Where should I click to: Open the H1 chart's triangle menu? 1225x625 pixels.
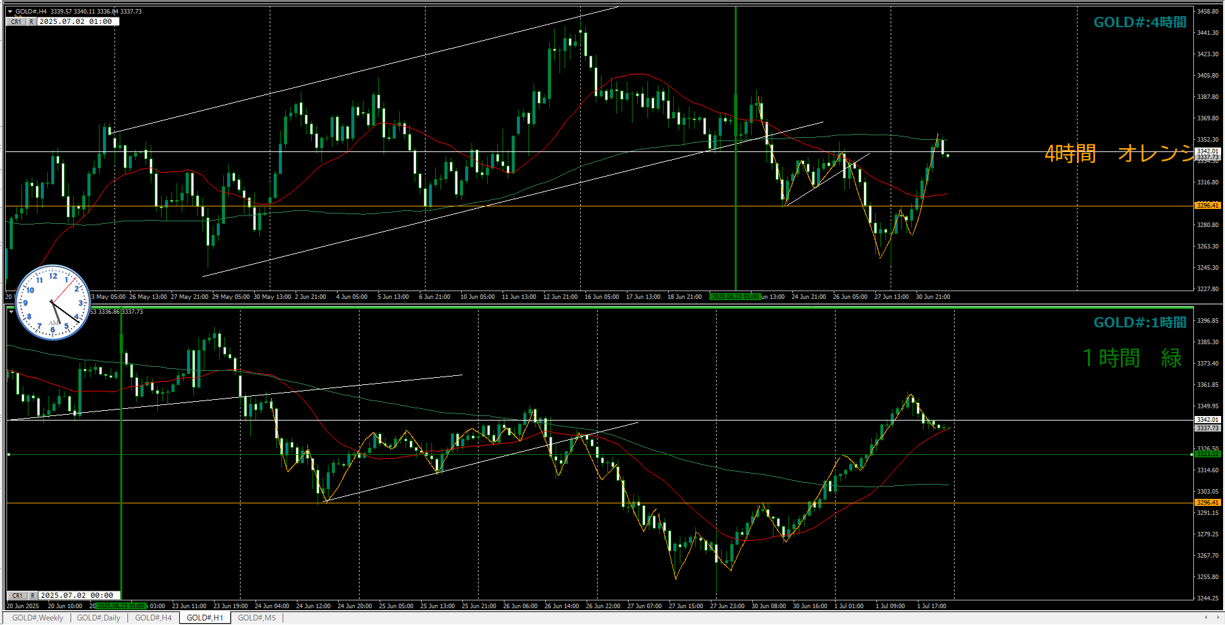(11, 312)
